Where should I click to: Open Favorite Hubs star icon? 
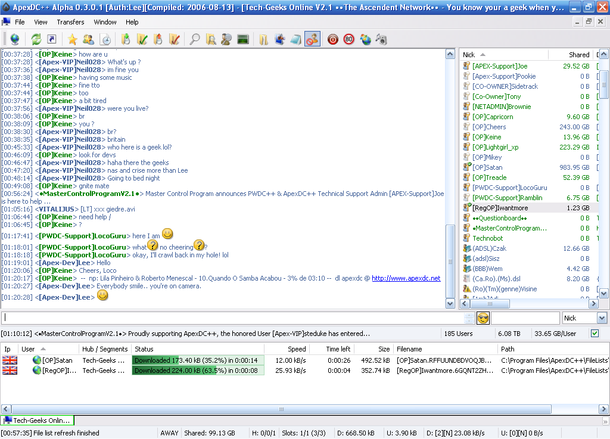[x=72, y=39]
